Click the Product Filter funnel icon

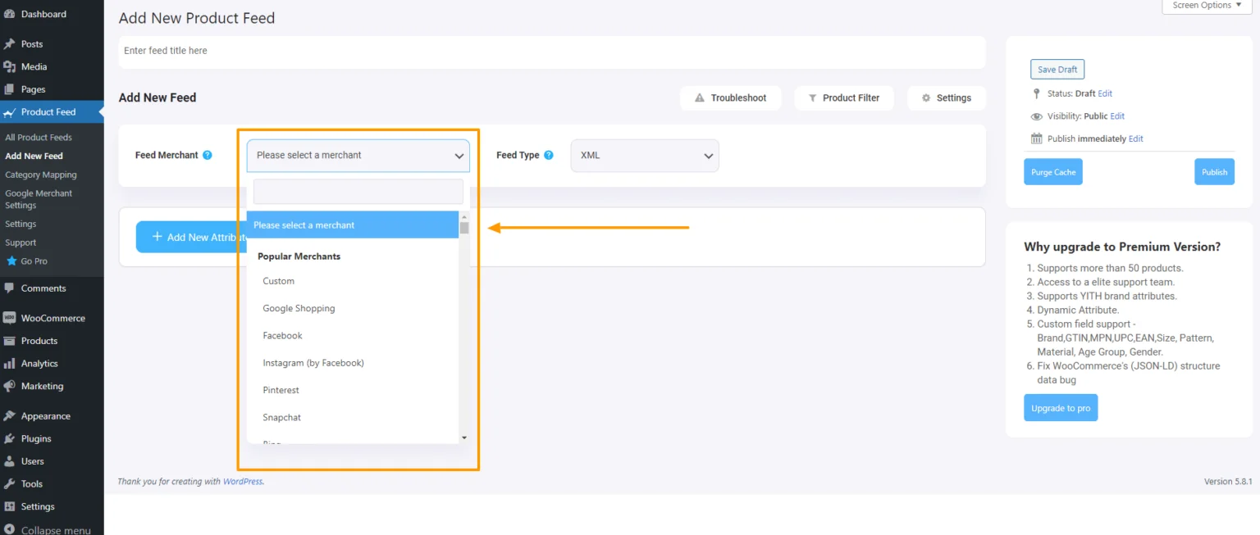click(x=813, y=97)
